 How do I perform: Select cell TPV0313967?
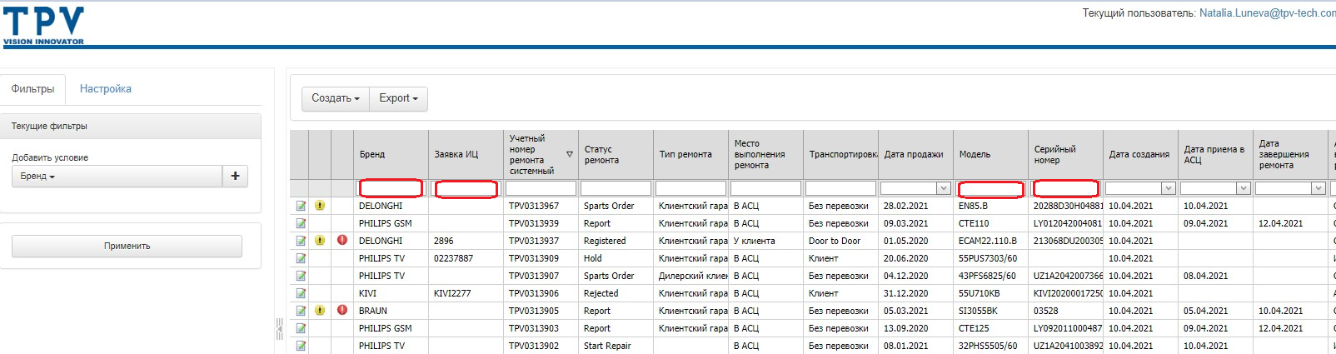click(x=541, y=206)
